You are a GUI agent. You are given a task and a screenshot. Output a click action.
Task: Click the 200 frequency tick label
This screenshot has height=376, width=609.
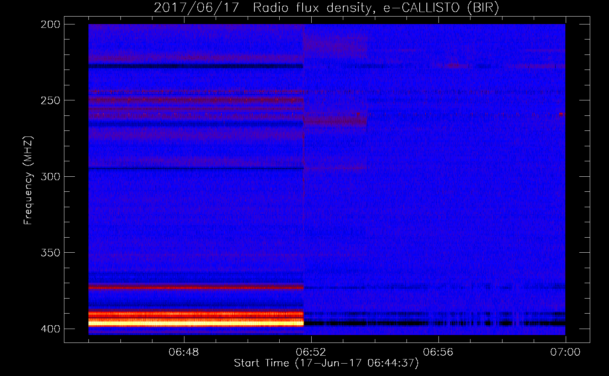click(x=50, y=24)
